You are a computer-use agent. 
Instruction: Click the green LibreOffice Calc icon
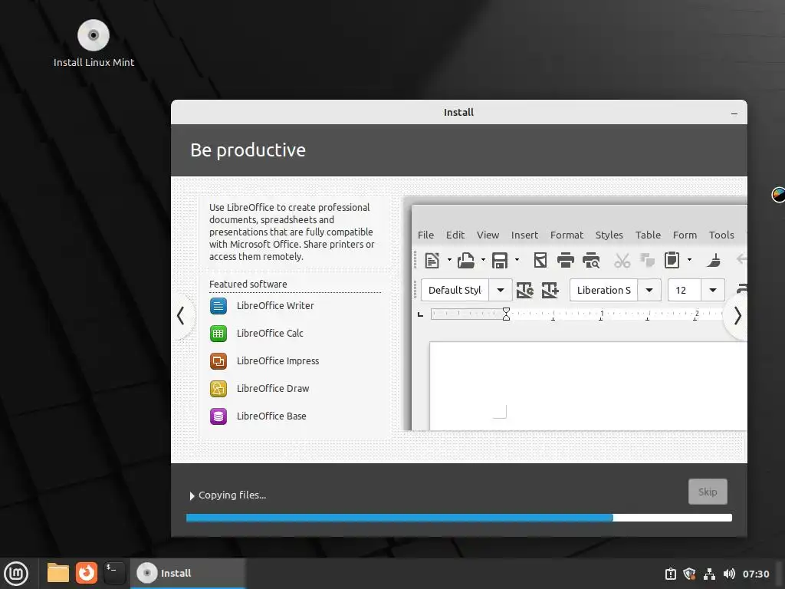(218, 333)
